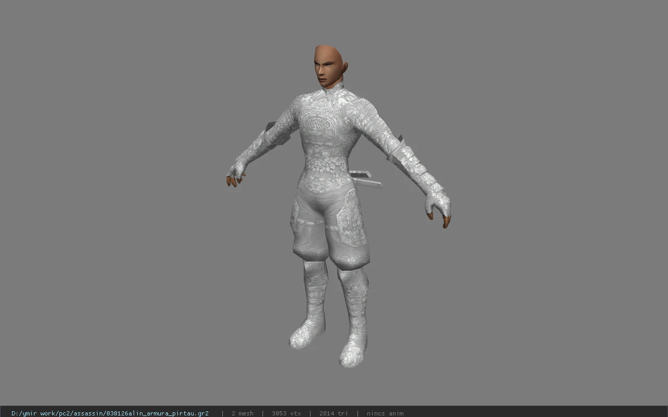The width and height of the screenshot is (668, 417).
Task: Click the '2814 tri' triangle count
Action: (x=333, y=413)
